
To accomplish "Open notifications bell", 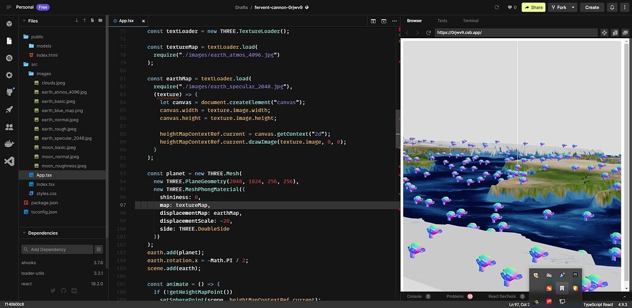I will 612,7.
